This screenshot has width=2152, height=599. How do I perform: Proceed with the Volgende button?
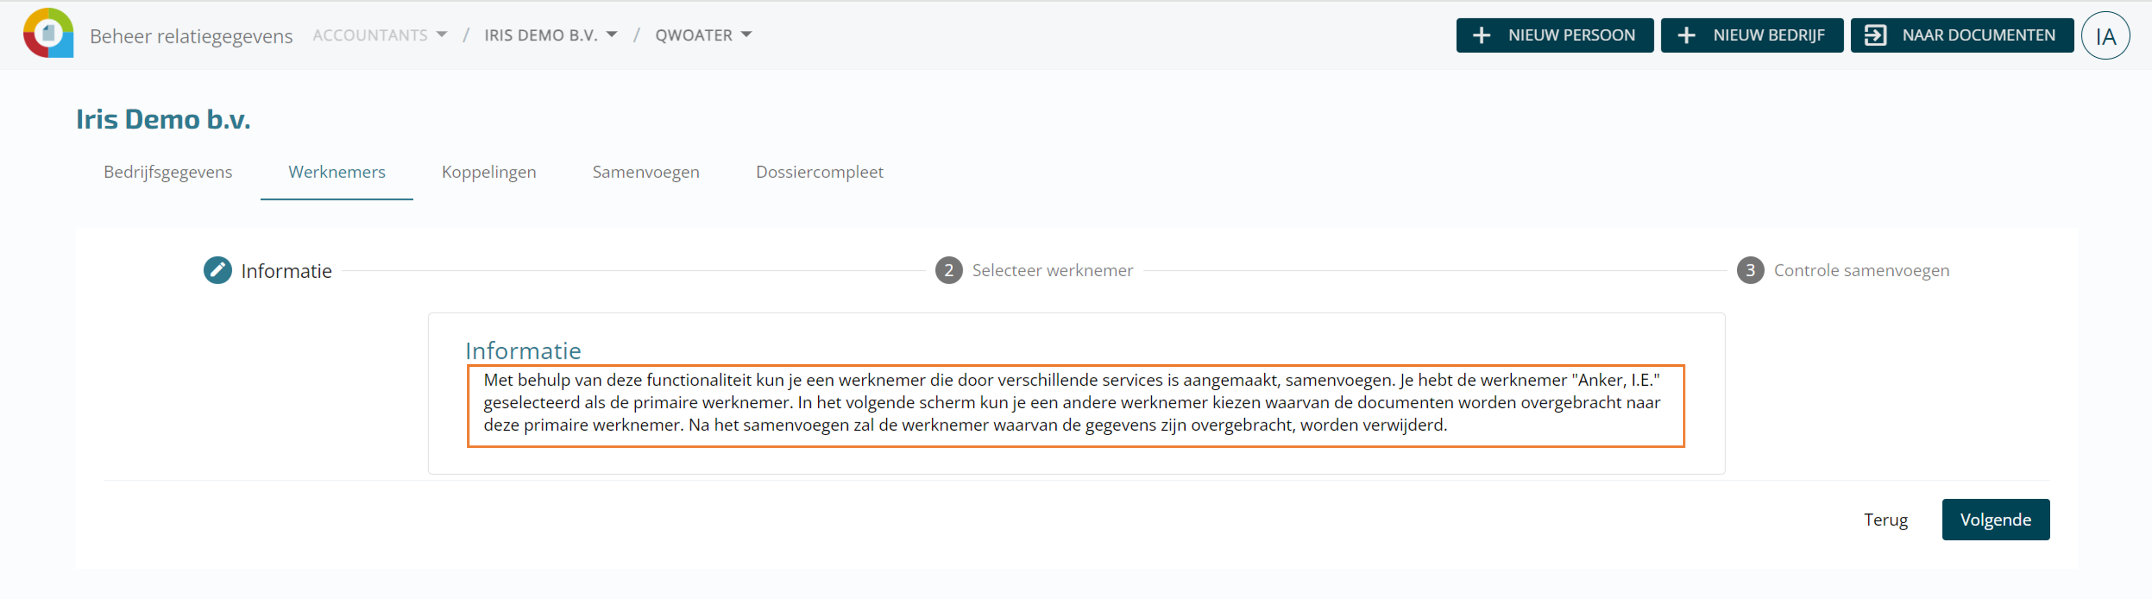coord(1995,520)
